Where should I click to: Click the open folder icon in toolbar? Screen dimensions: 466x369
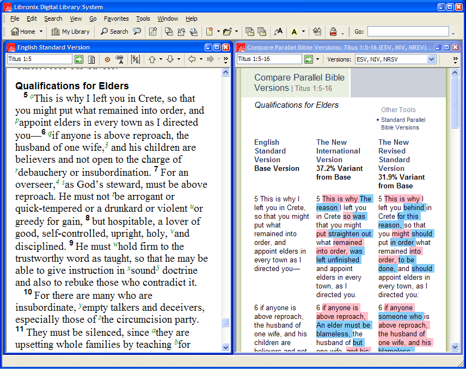click(x=228, y=32)
